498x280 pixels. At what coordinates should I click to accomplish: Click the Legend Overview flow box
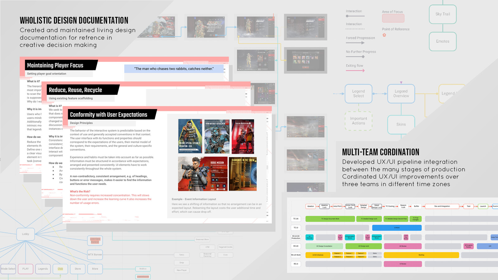pos(401,94)
